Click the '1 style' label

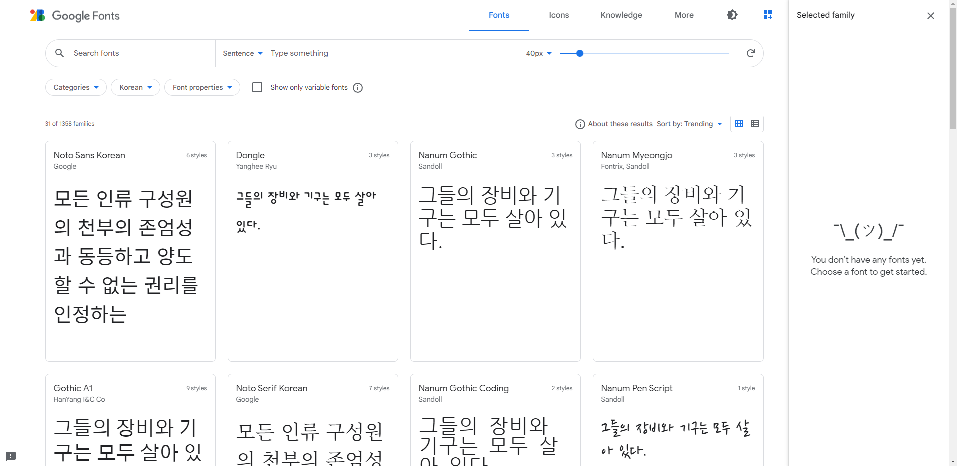tap(746, 388)
